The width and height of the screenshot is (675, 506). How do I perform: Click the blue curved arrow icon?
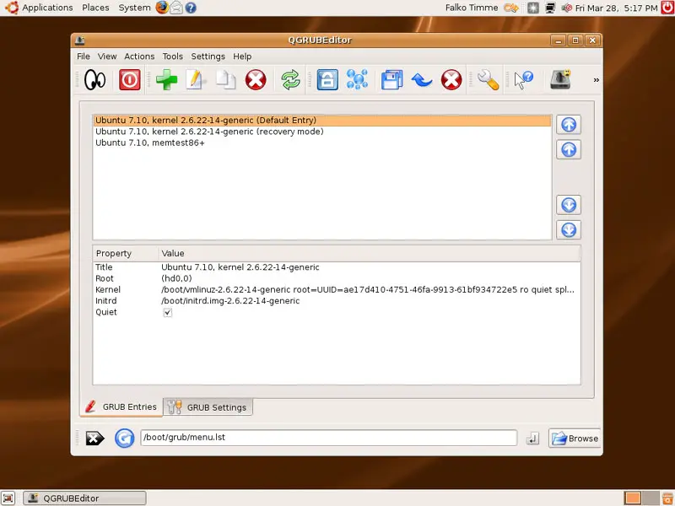[x=421, y=80]
